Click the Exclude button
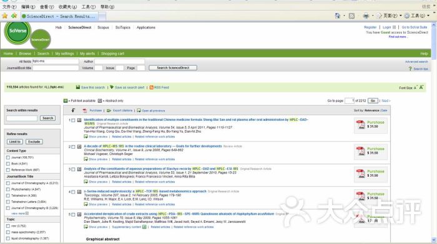 click(34, 142)
